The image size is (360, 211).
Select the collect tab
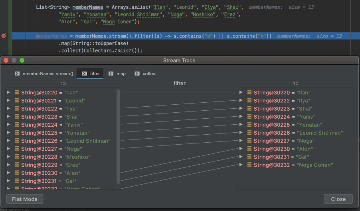146,74
